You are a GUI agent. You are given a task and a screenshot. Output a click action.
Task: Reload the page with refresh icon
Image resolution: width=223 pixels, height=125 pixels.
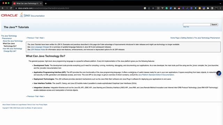click(11, 8)
